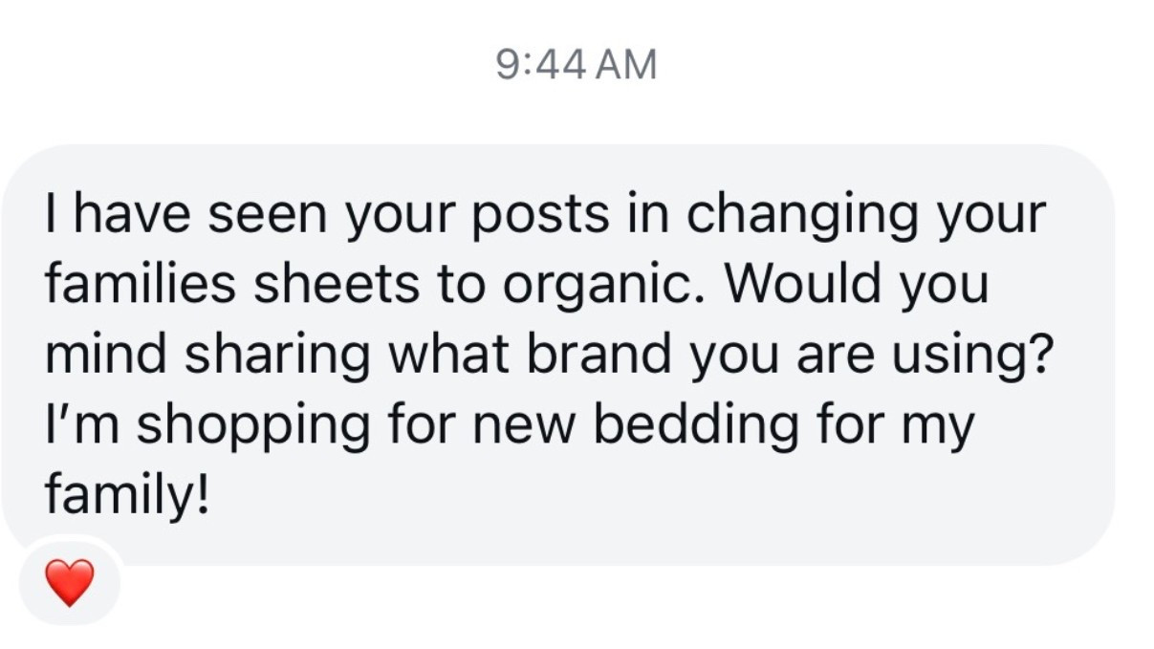Tap the word "bedding" in the message

[695, 425]
